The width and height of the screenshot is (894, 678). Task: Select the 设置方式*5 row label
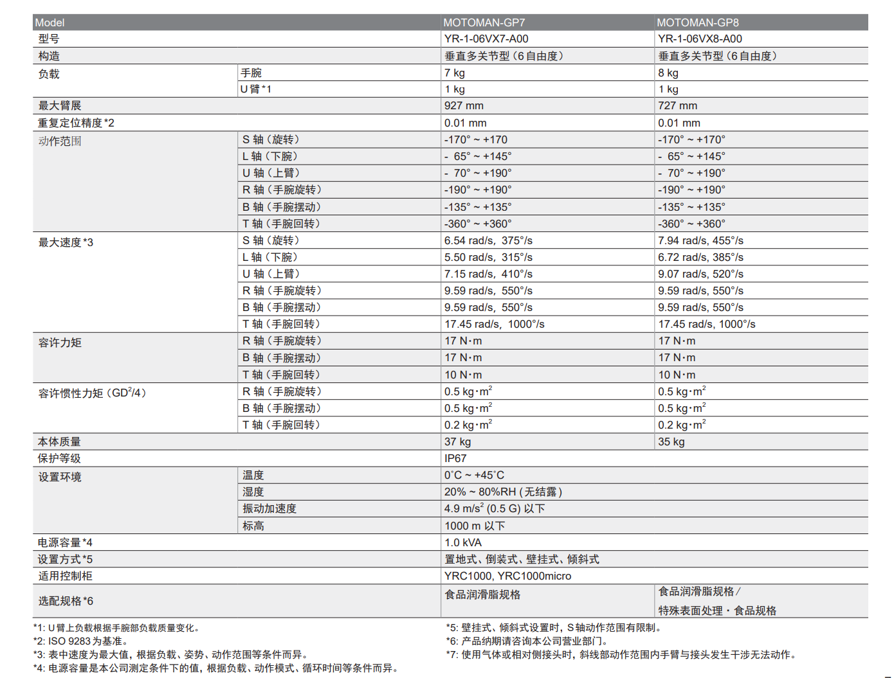[65, 559]
